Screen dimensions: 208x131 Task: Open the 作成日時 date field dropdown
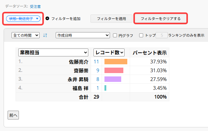click(x=83, y=35)
